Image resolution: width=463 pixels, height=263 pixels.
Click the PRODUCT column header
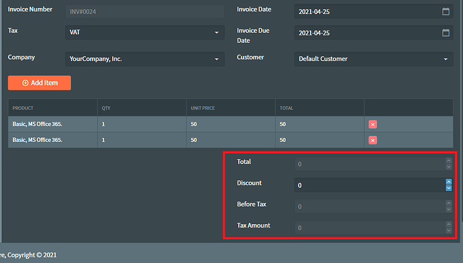(23, 108)
